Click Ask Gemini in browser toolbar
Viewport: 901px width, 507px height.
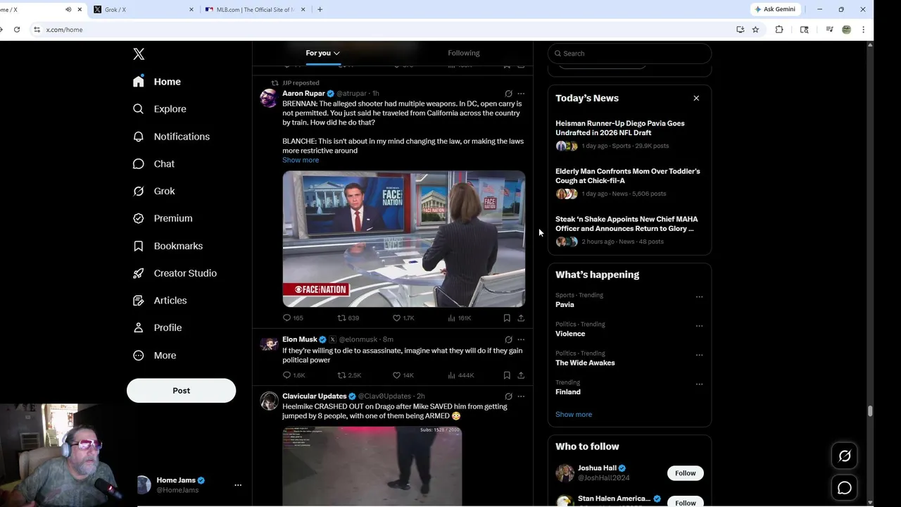[775, 10]
